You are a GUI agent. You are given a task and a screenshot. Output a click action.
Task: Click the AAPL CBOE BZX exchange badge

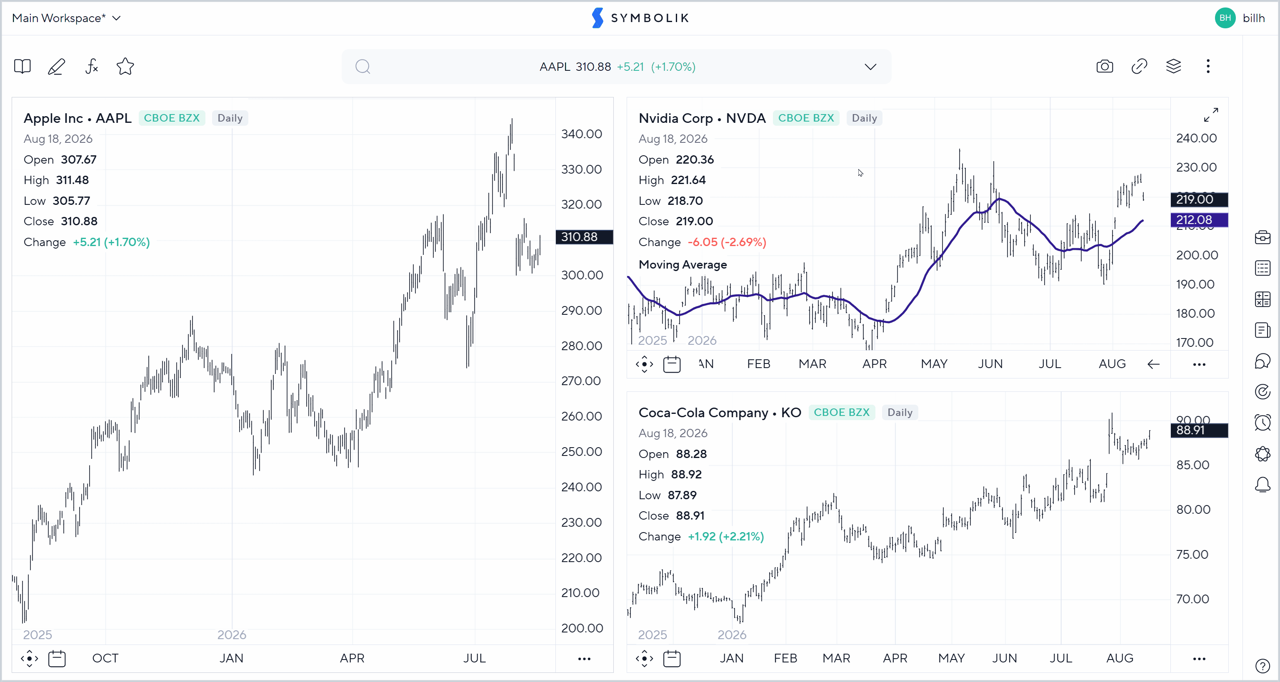pos(171,118)
